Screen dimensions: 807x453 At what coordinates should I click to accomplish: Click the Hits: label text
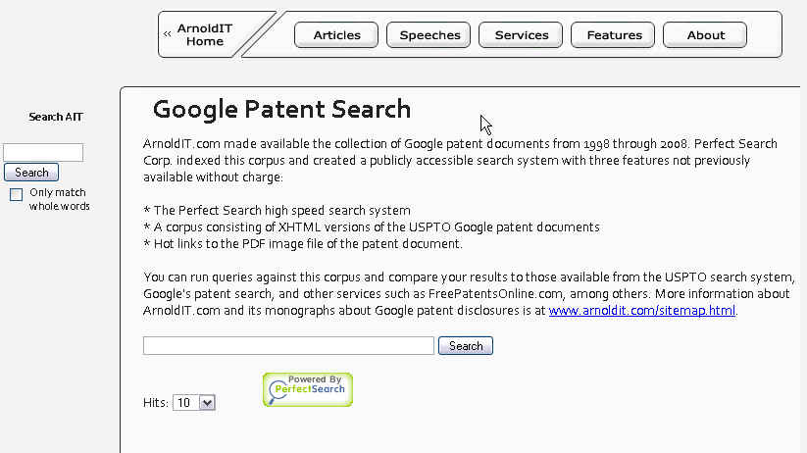[x=156, y=403]
